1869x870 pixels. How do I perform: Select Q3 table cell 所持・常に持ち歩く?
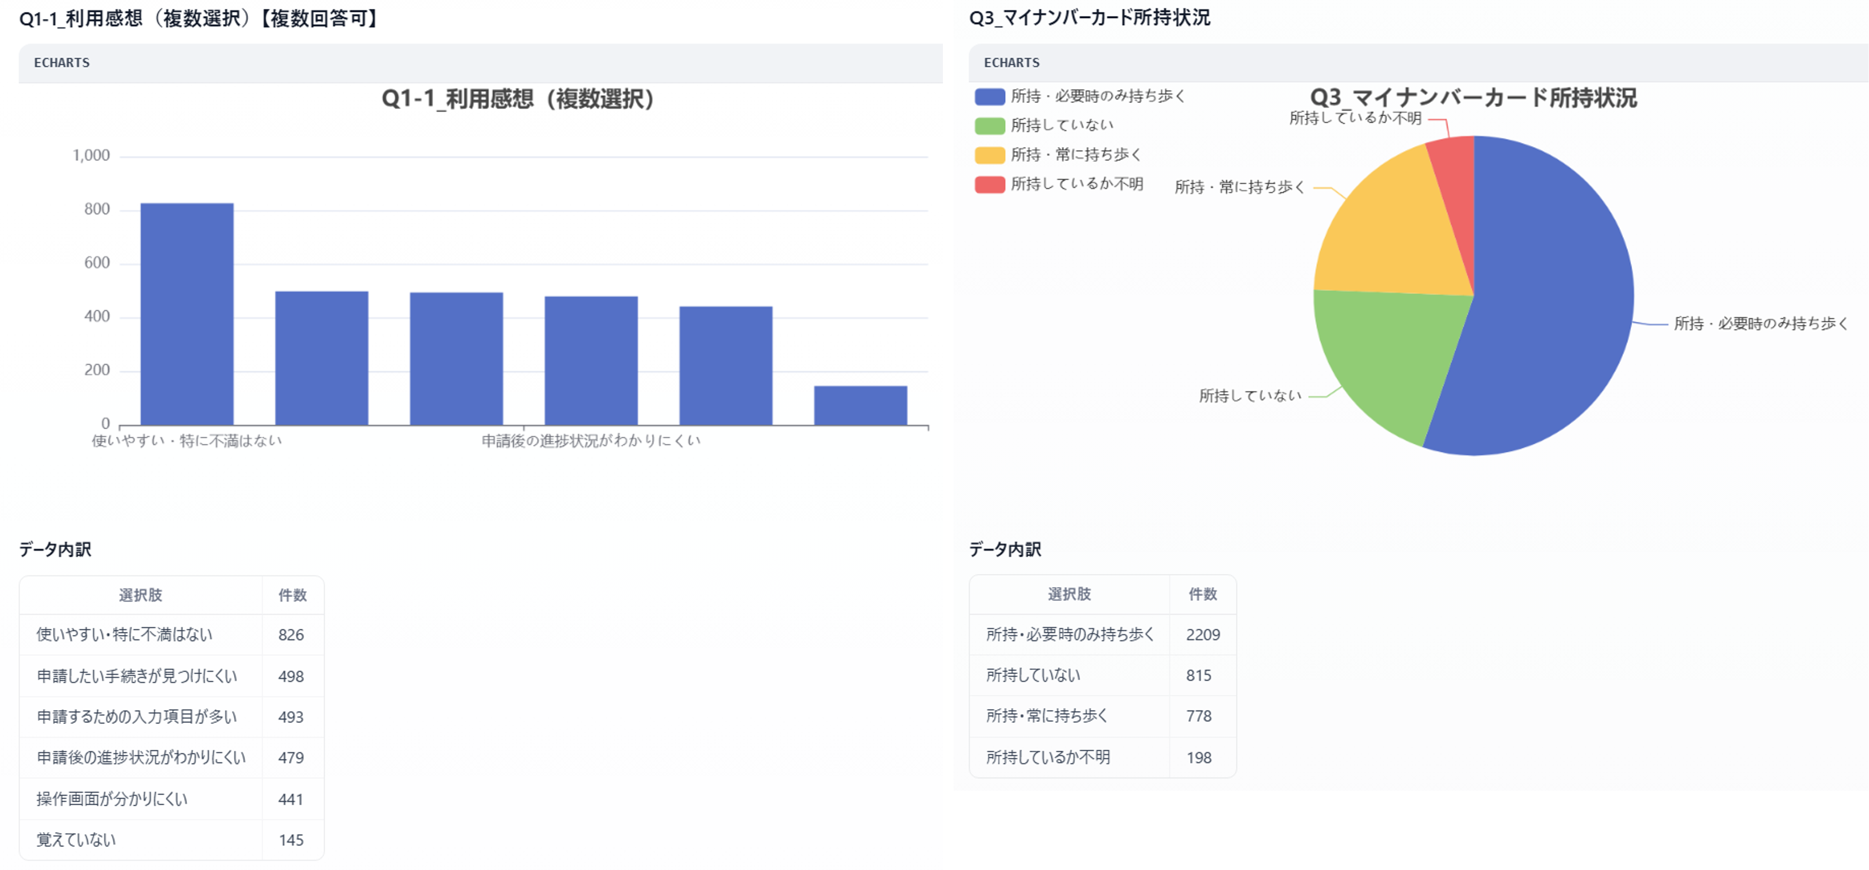pyautogui.click(x=1069, y=716)
